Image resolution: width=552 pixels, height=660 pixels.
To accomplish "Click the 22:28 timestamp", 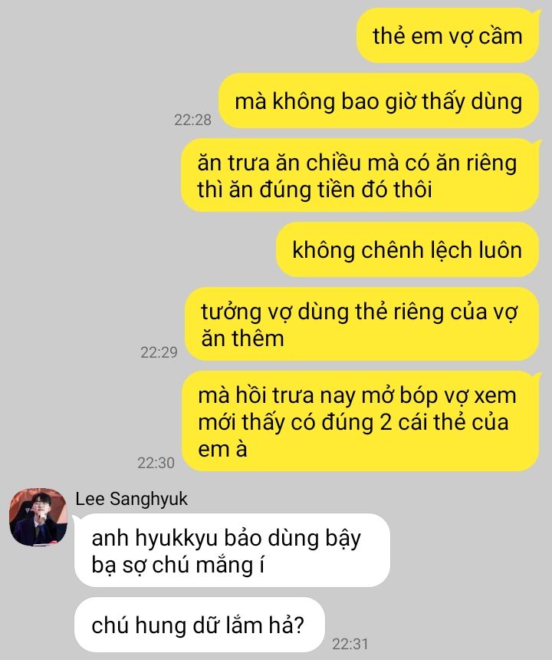I will [192, 120].
